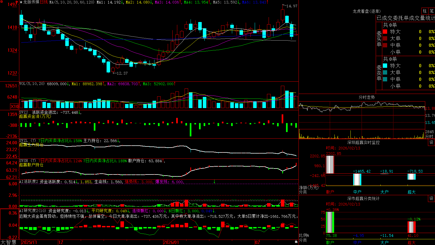Click the 时间: 2026/02/13 in 深圳超赢实时监控
This screenshot has height=245, width=435.
343,148
